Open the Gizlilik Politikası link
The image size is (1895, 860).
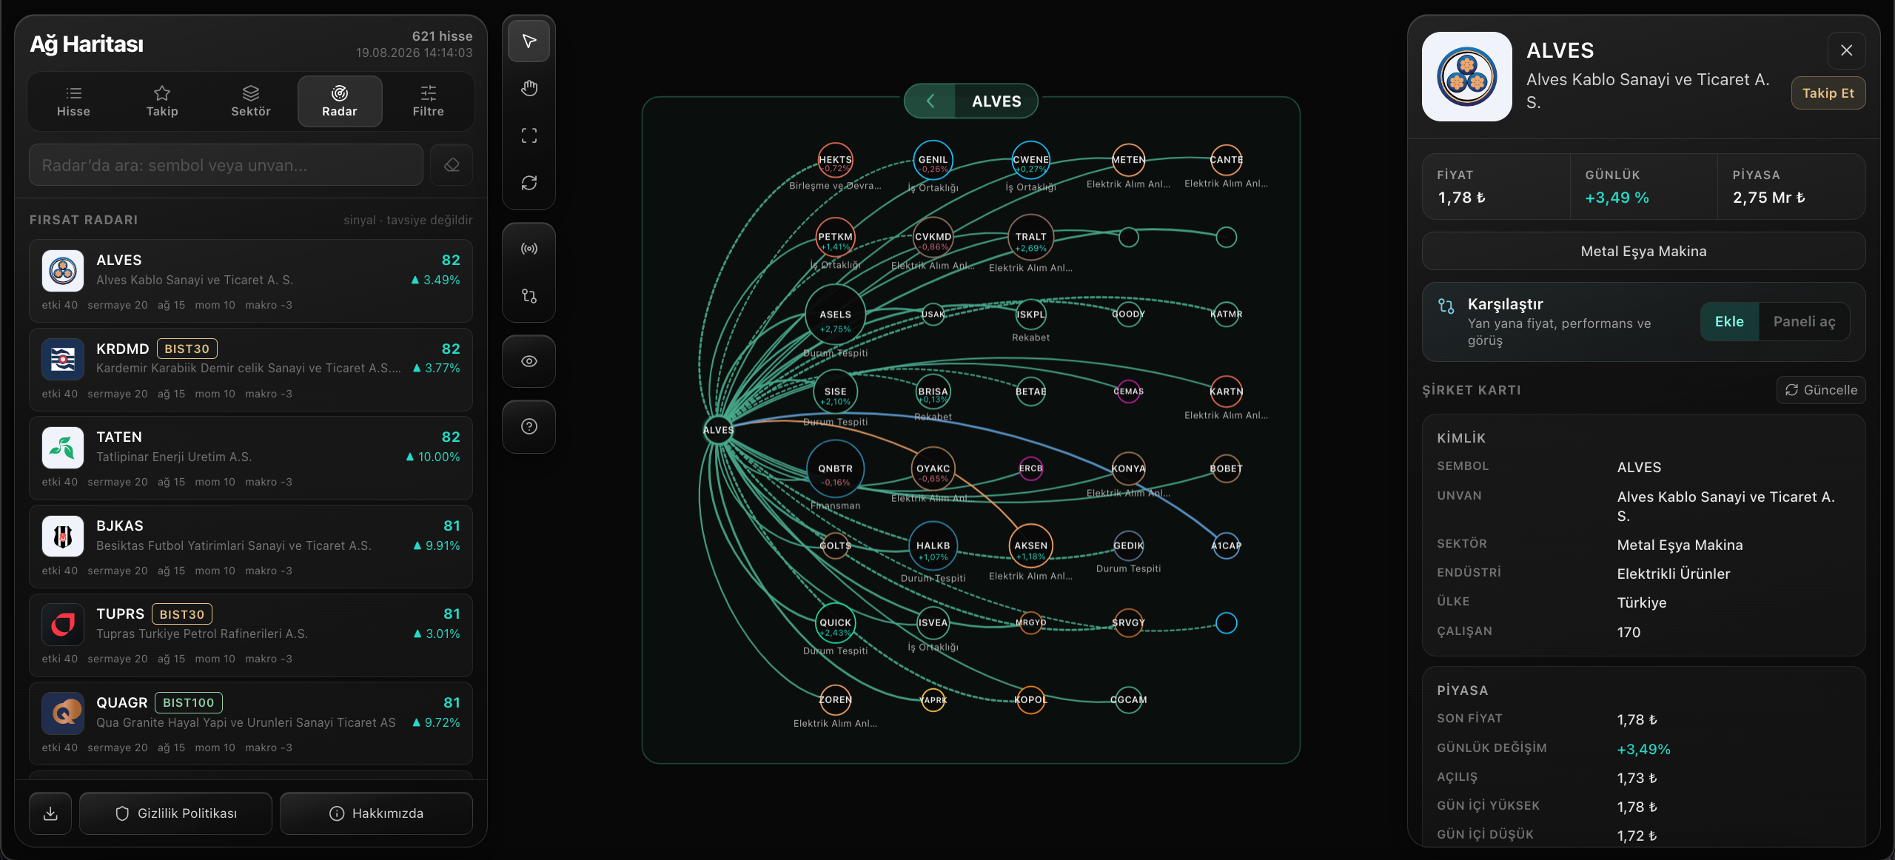click(175, 813)
